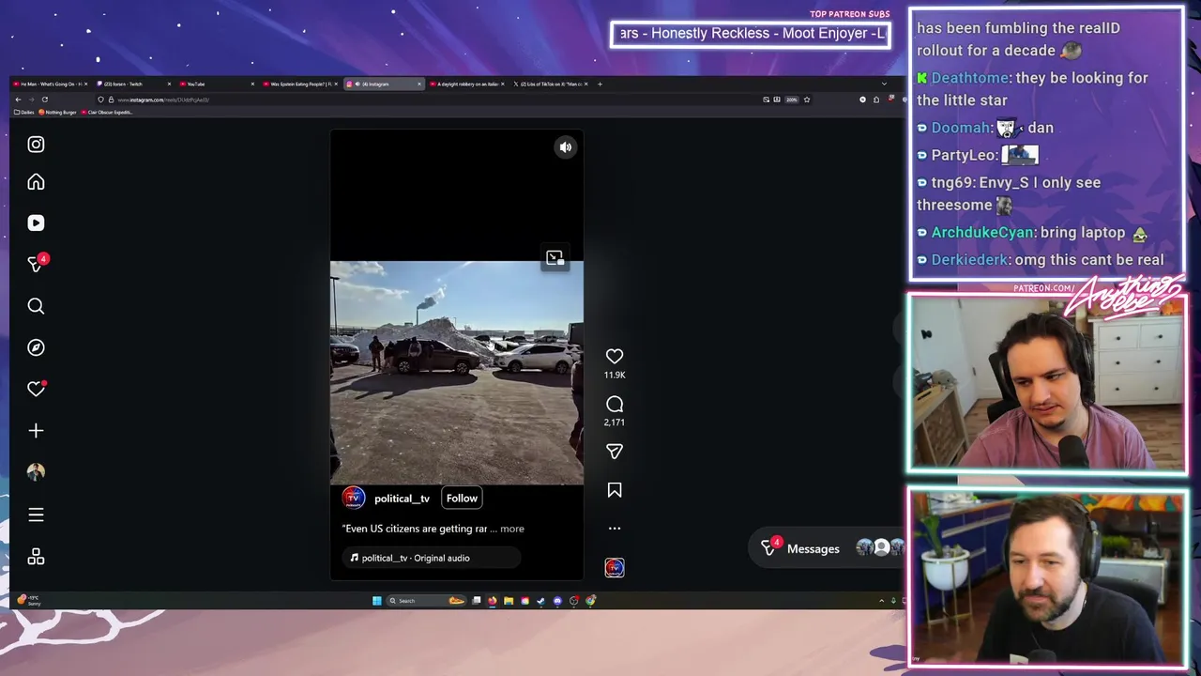Expand the list all tabs chevron

coord(884,84)
